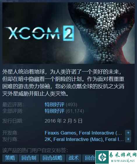Click the 易采游戏网 watermark title text
Viewport: 137px width, 164px height.
tap(123, 155)
